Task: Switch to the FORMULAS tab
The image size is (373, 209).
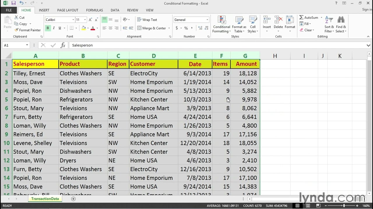Action: pos(94,10)
